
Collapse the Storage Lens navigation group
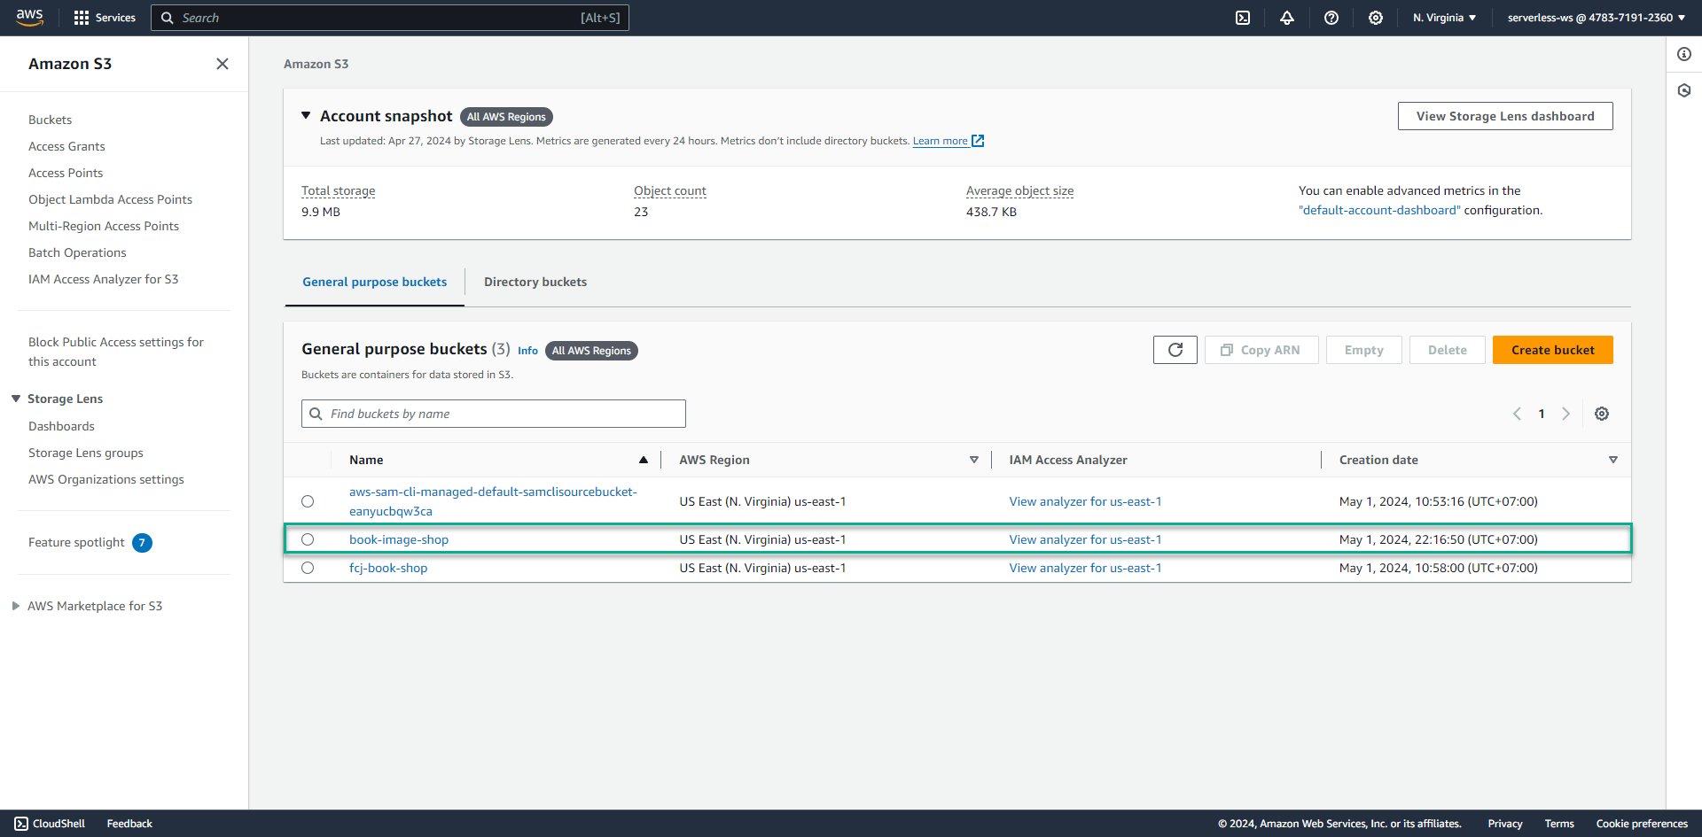pos(16,399)
